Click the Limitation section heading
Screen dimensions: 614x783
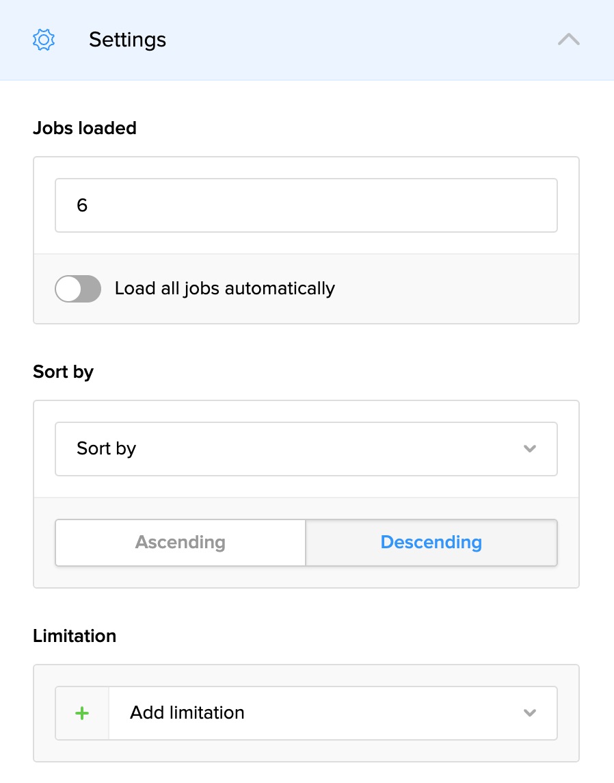point(75,636)
